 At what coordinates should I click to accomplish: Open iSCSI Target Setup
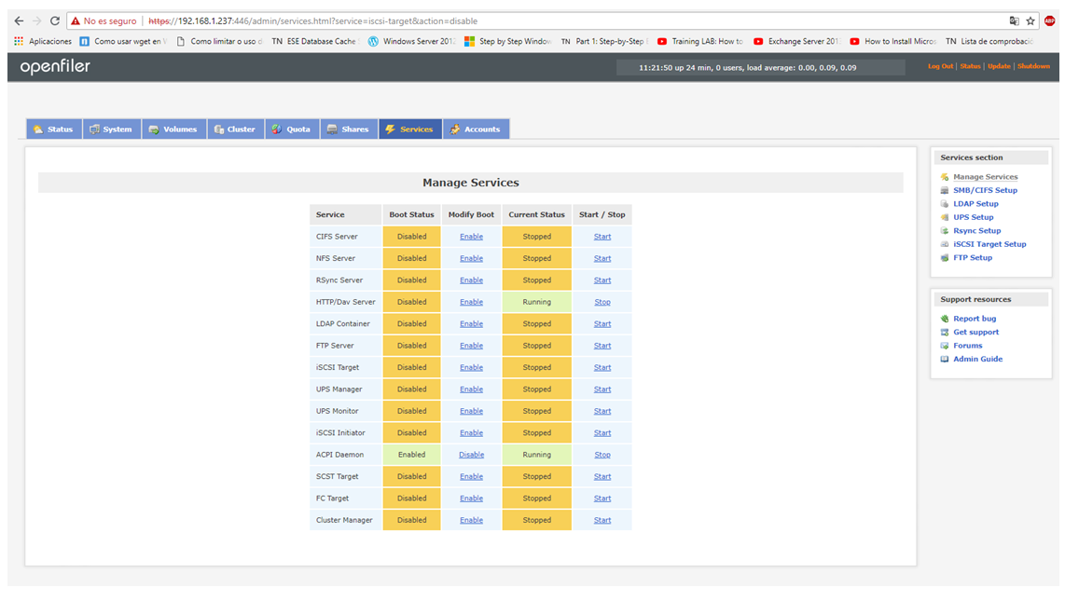[989, 244]
